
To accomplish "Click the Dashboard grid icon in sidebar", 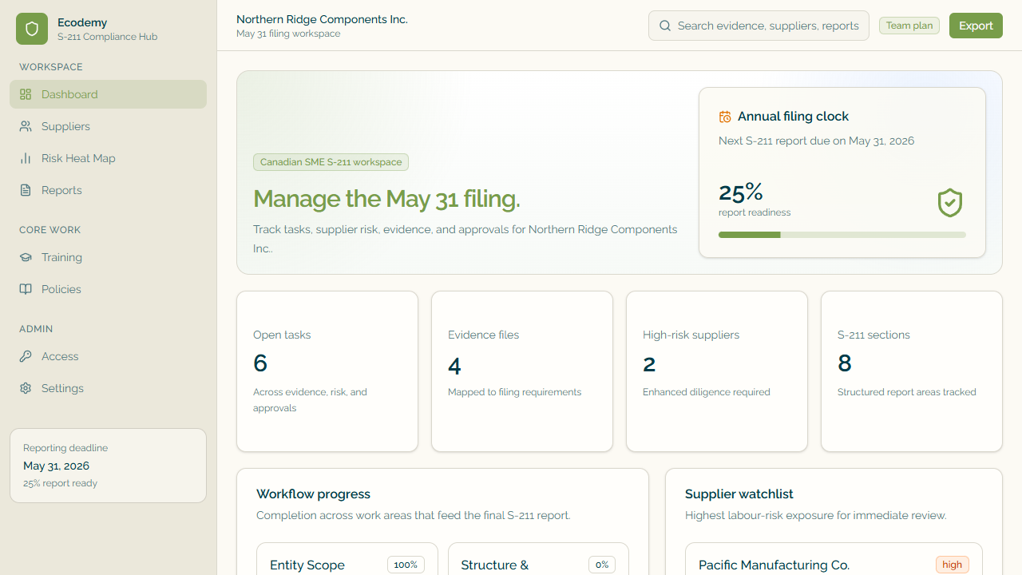I will click(26, 94).
